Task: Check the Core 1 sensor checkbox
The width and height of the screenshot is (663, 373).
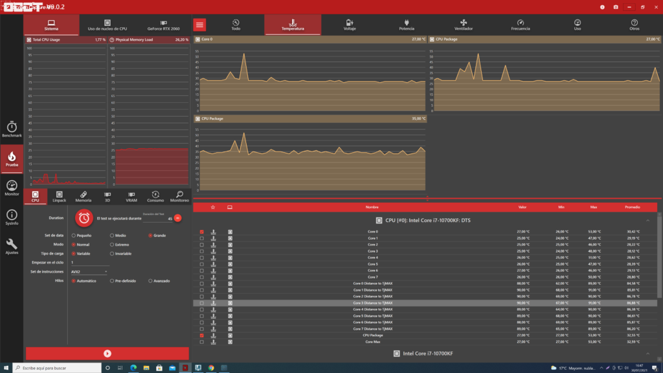Action: [x=202, y=238]
